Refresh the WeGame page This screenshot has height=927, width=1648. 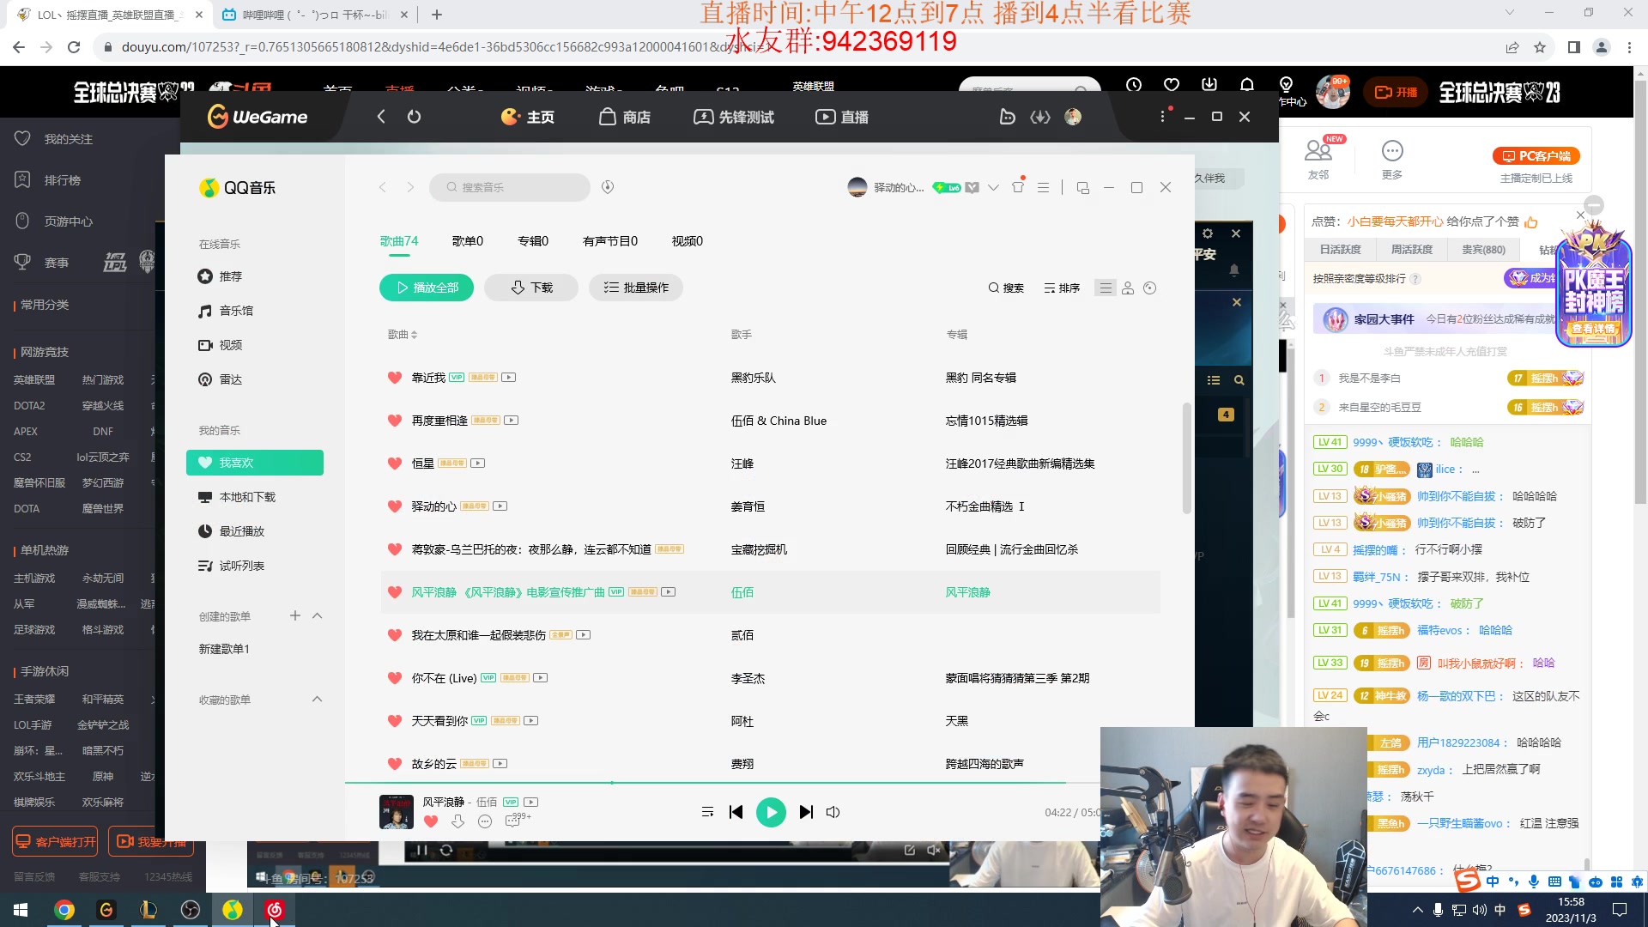click(x=415, y=117)
